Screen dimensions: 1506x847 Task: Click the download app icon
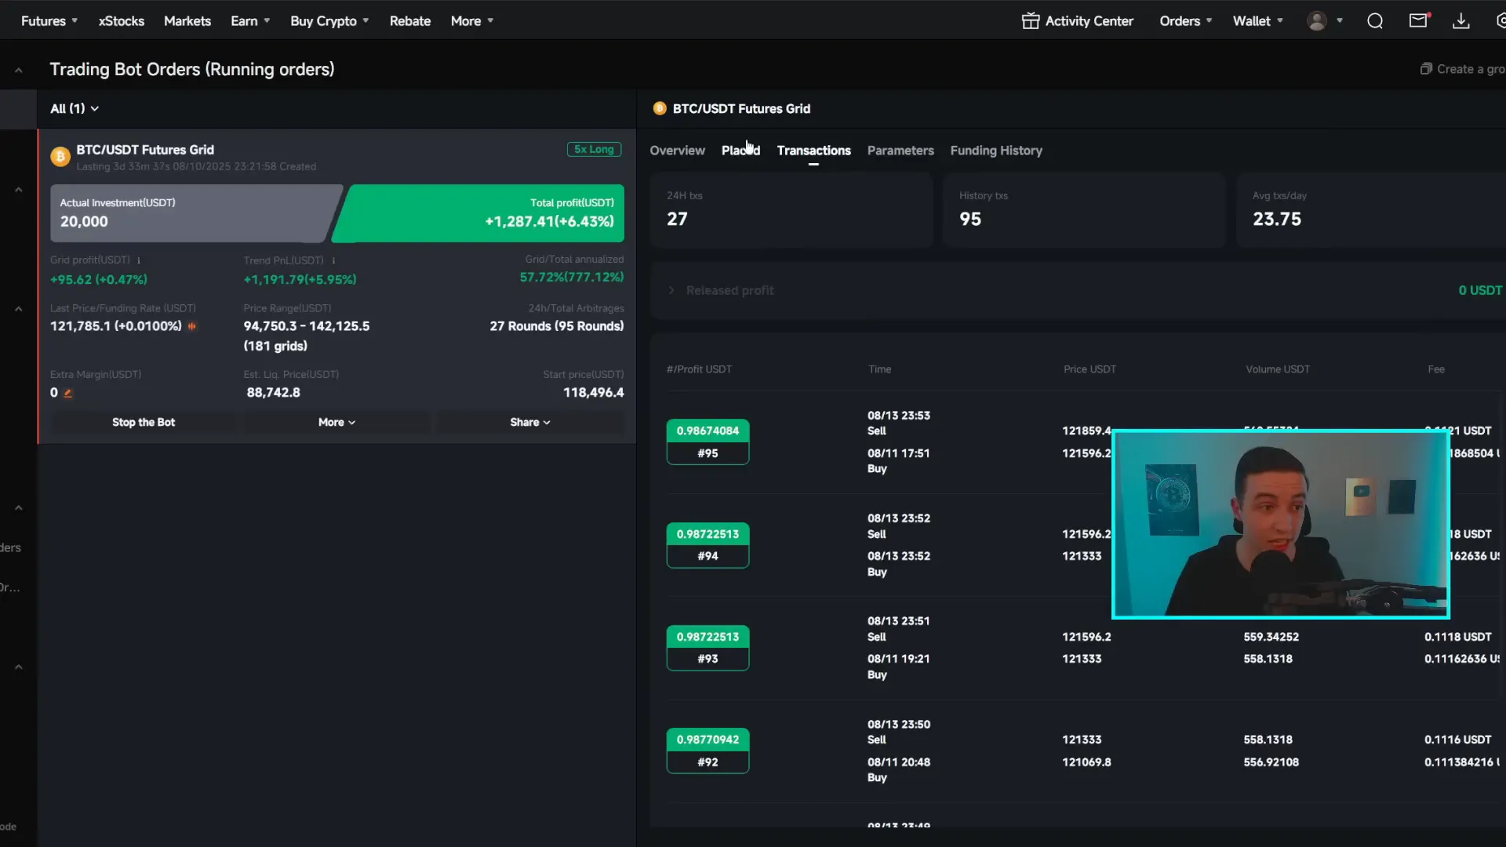click(x=1461, y=21)
